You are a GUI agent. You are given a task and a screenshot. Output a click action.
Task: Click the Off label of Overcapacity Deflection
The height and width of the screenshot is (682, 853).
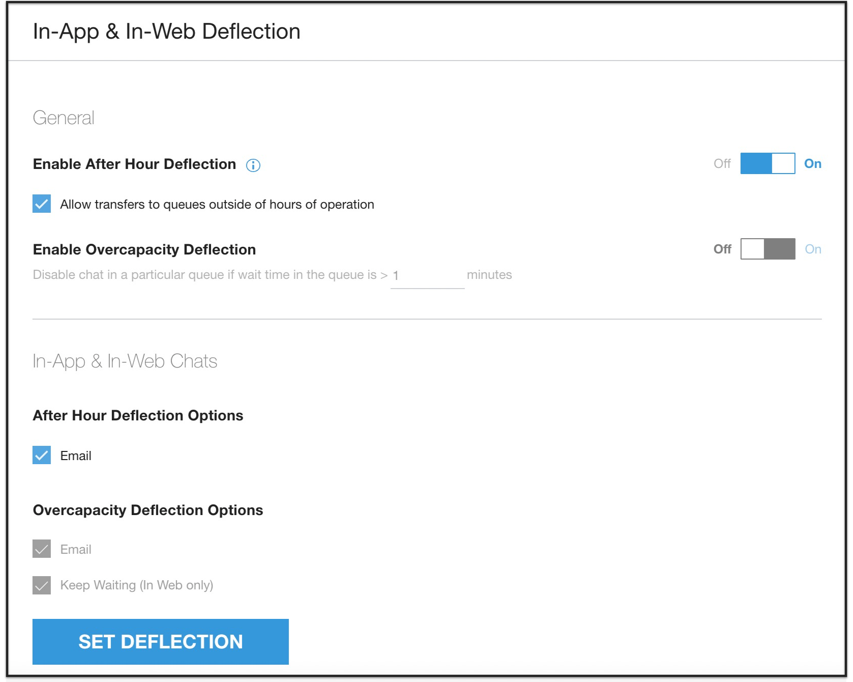point(722,249)
